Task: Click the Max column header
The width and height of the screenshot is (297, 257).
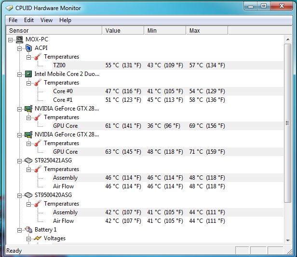Action: click(207, 31)
